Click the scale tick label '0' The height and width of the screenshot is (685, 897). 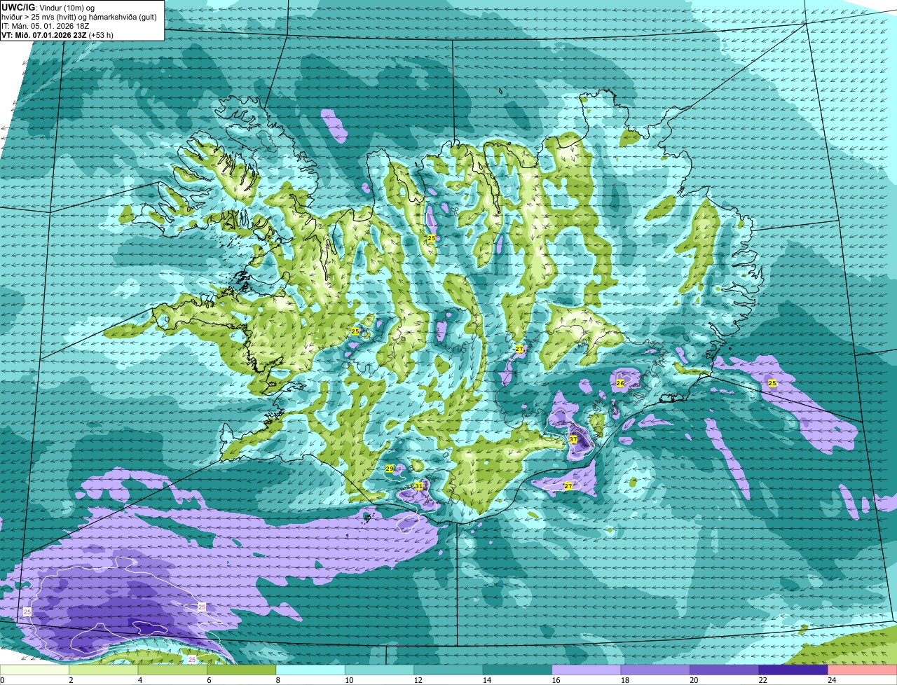click(x=2, y=680)
